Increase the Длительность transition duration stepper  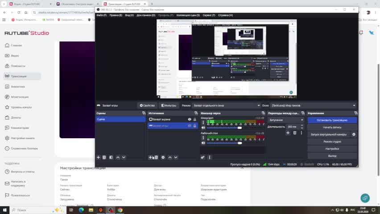point(302,125)
